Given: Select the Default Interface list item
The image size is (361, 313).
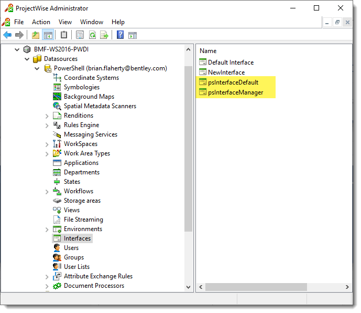Looking at the screenshot, I should pos(231,62).
